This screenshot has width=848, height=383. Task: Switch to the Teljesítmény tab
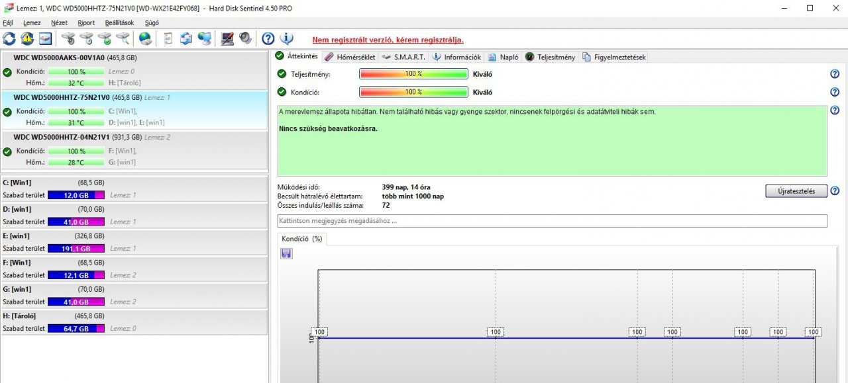tap(551, 57)
